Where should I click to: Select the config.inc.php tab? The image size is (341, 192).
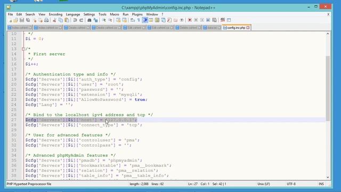tap(236, 28)
